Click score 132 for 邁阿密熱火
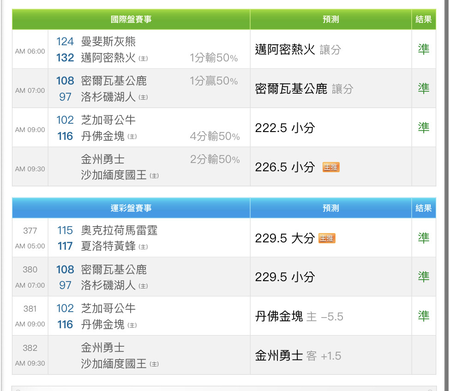Viewport: 450px width, 391px height. [65, 58]
